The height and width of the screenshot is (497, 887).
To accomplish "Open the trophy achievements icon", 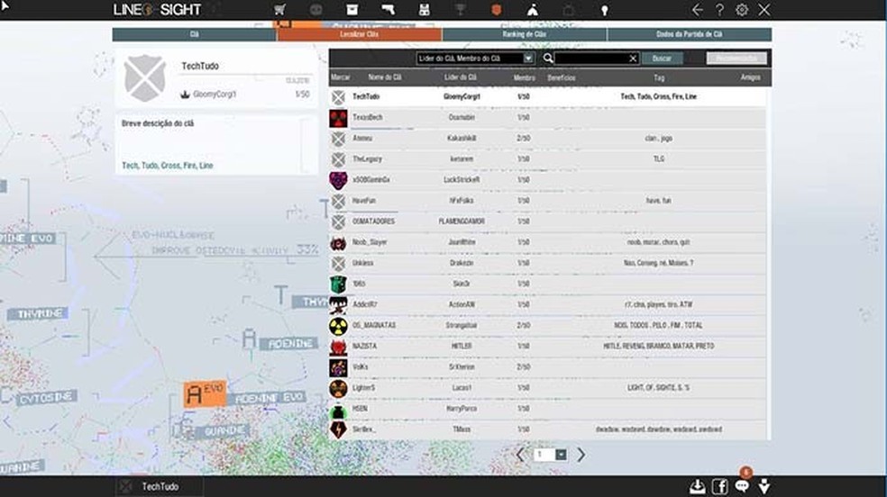I will (461, 10).
